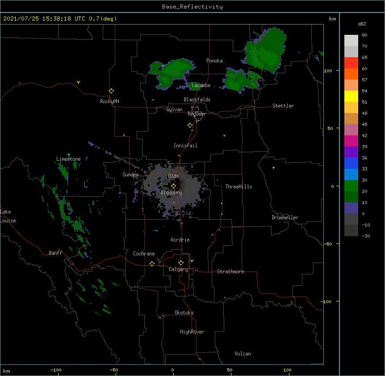Click the 10 dBZ purple legend swatch

tap(351, 208)
